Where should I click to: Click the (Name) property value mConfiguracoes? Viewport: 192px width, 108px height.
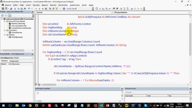pyautogui.click(x=20, y=64)
